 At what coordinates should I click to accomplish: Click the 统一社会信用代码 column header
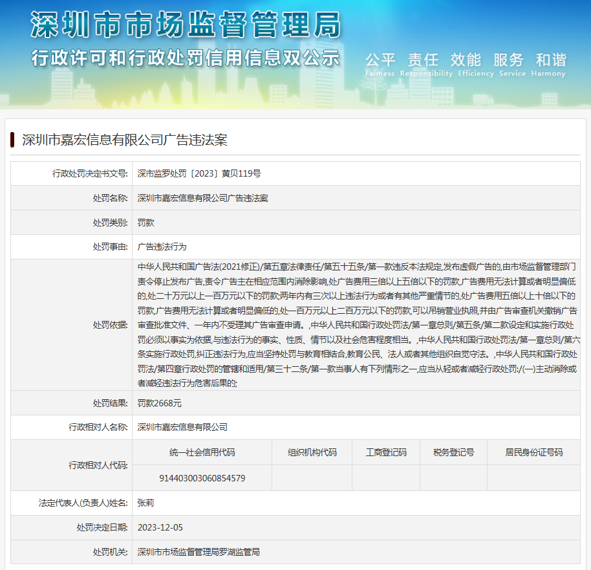[x=202, y=452]
